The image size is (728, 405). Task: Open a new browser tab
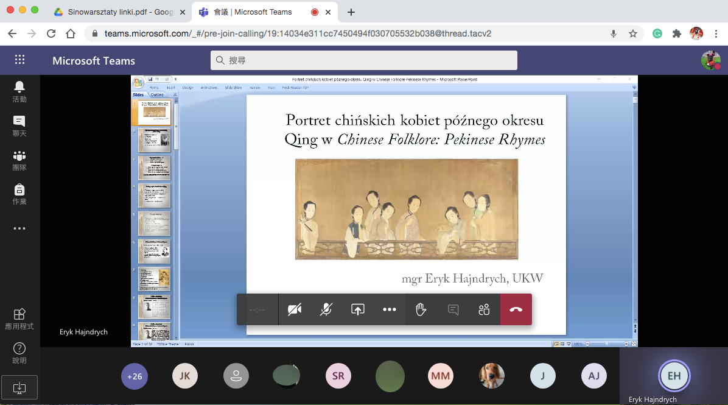(351, 12)
